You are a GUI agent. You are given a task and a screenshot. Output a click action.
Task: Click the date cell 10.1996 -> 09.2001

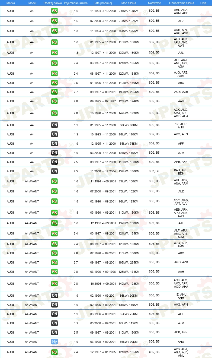[103, 284]
